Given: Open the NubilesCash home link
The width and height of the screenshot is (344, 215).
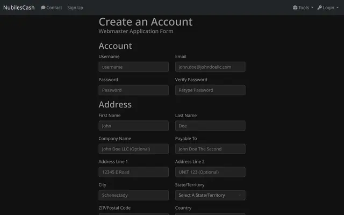Looking at the screenshot, I should [19, 8].
